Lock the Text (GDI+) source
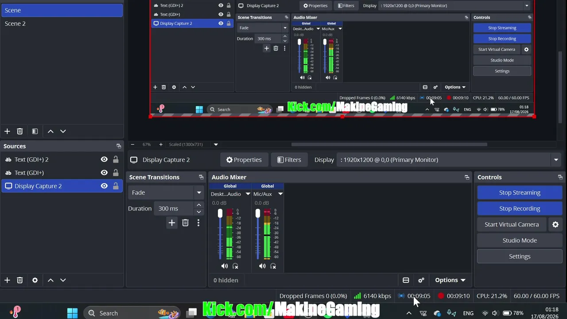567x319 pixels. click(116, 173)
